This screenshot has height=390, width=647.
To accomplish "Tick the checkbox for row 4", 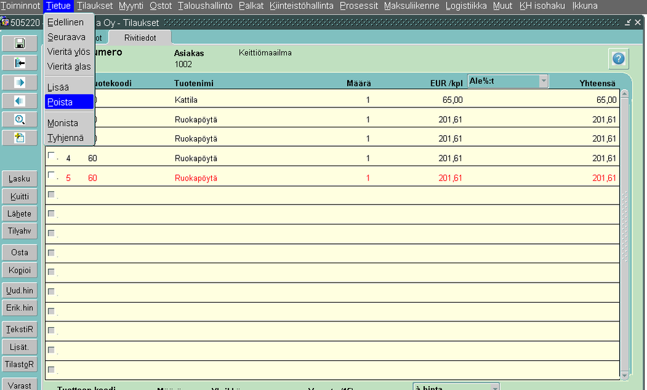I will pyautogui.click(x=51, y=155).
